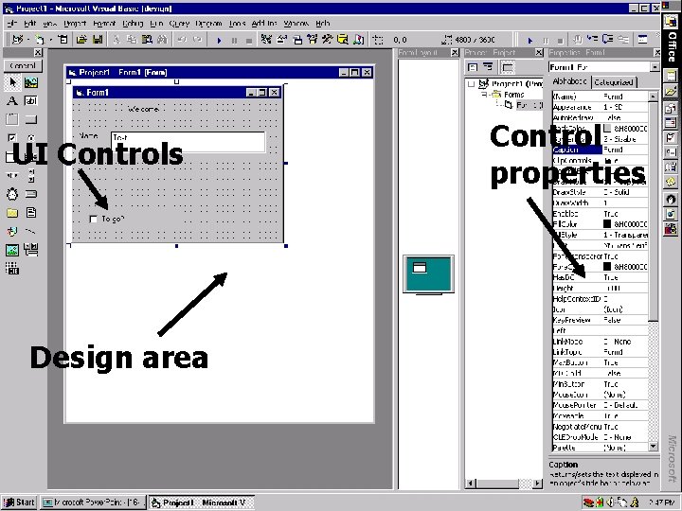Select the TextBox control tool

(31, 101)
